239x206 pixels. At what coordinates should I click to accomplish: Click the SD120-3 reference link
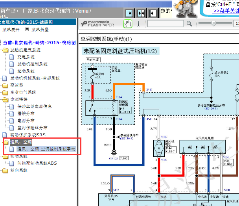click(x=211, y=109)
